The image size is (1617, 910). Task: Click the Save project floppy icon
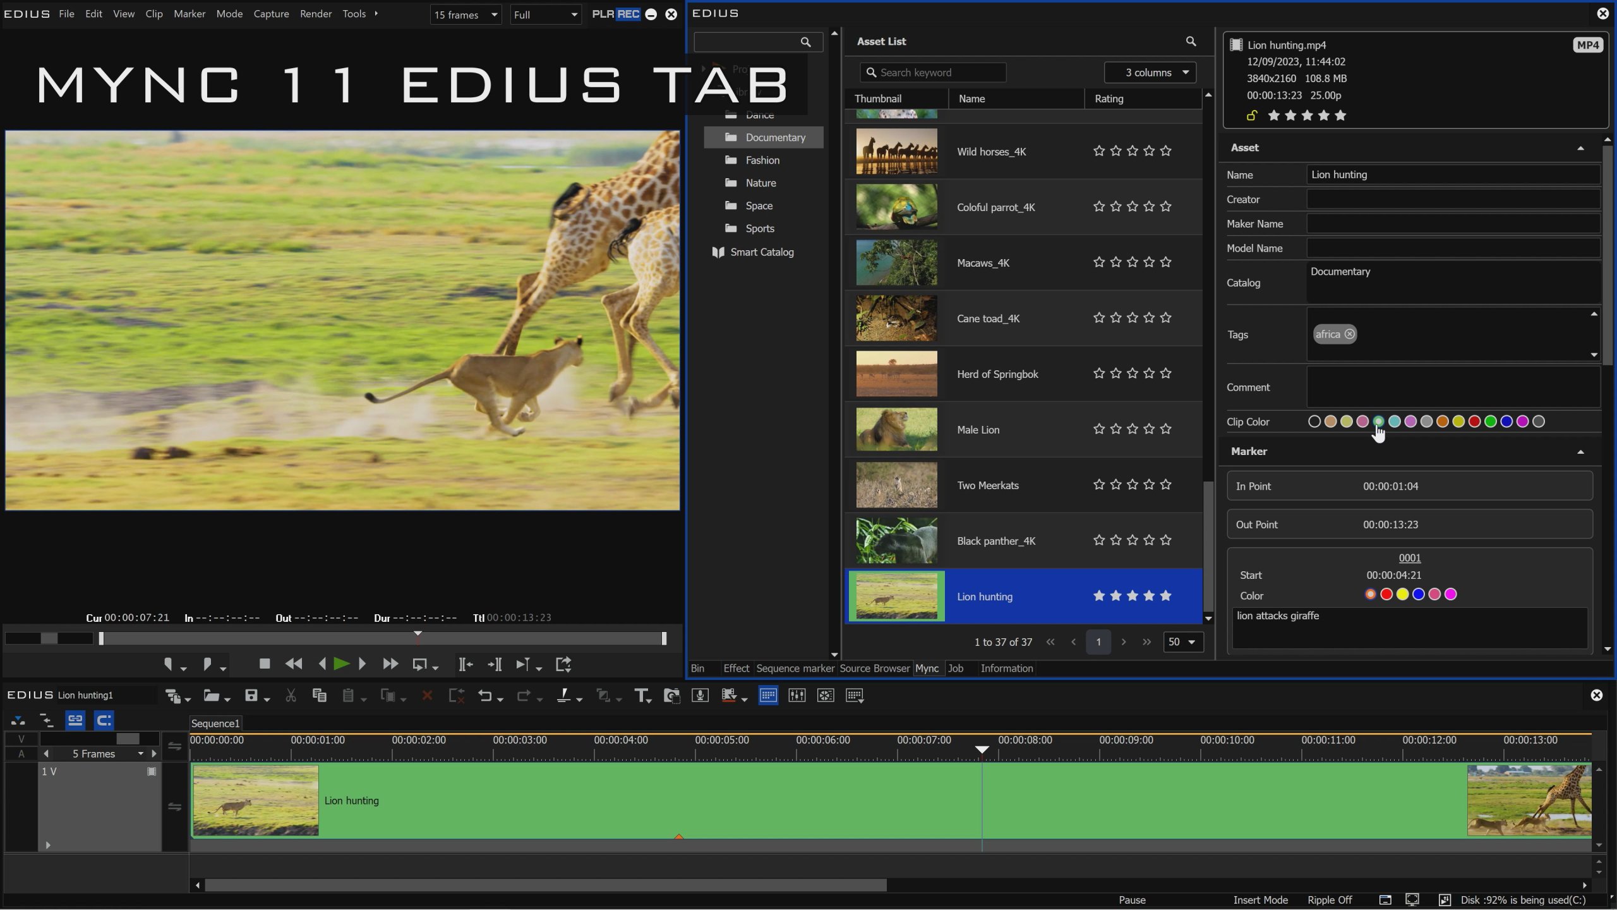(x=251, y=696)
